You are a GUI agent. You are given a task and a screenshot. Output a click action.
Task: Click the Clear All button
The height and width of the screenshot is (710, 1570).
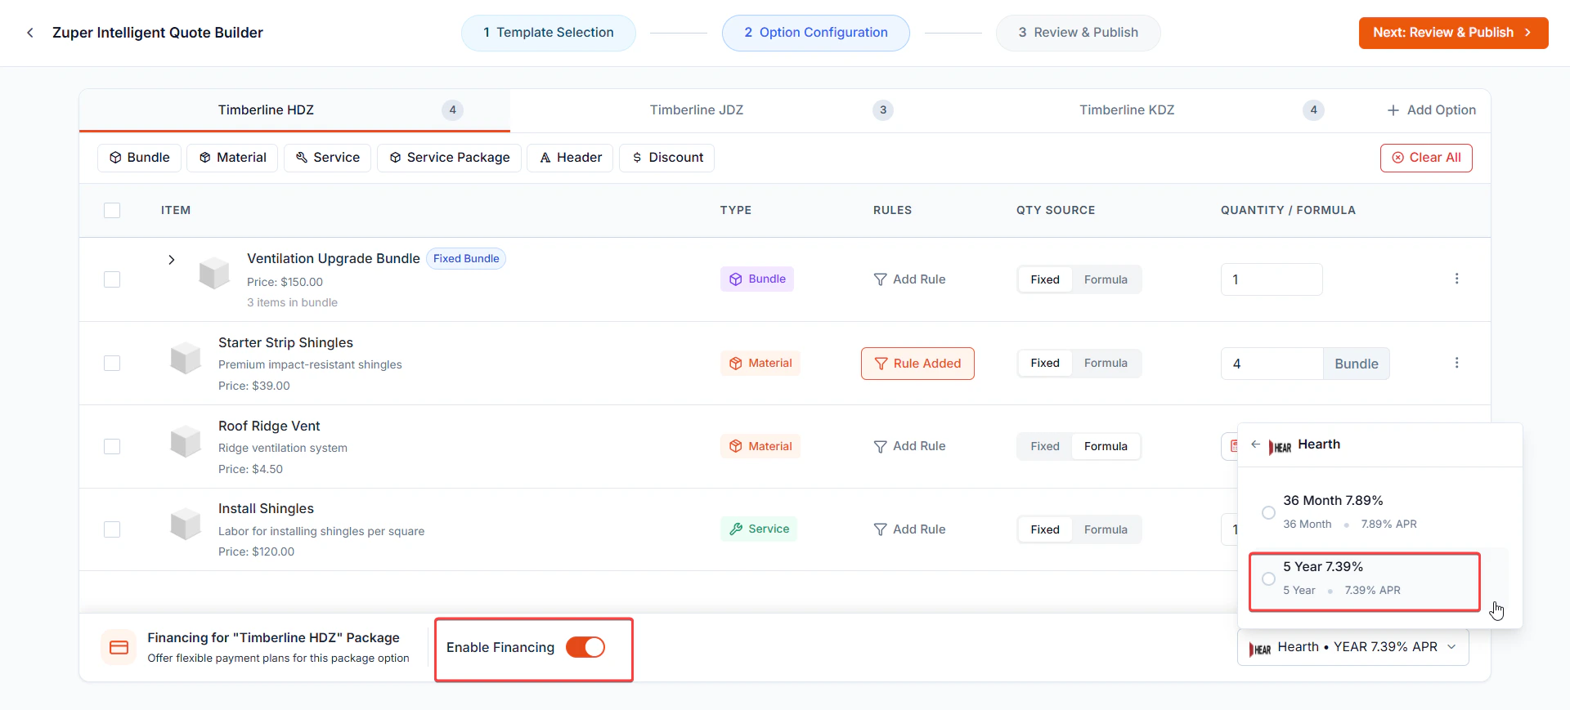1426,158
